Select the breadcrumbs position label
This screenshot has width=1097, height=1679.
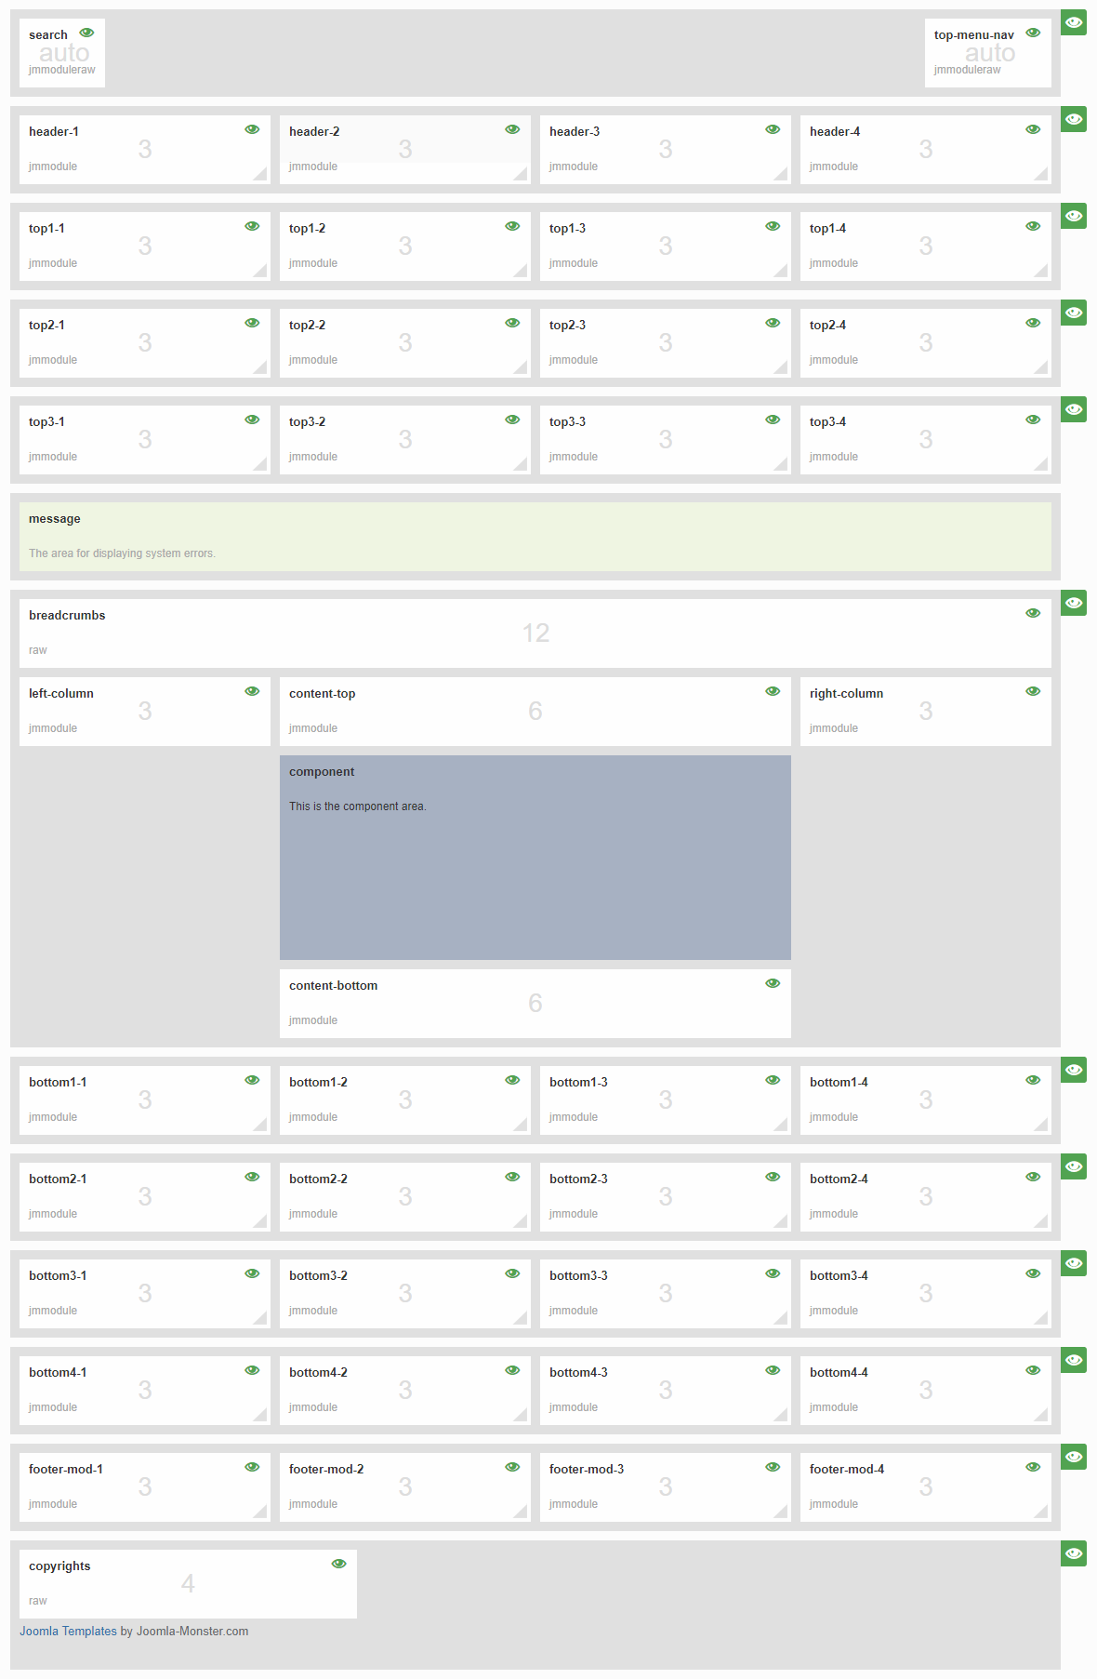tap(67, 616)
